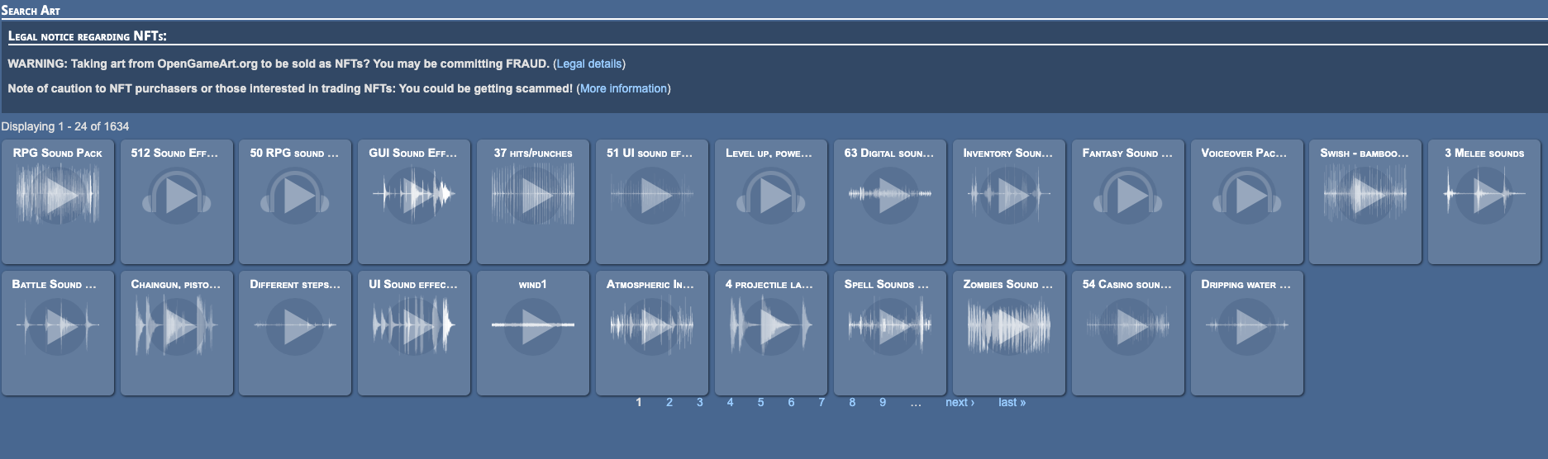Viewport: 1548px width, 459px height.
Task: Open the Voiceover Pac... title
Action: pyautogui.click(x=1245, y=153)
